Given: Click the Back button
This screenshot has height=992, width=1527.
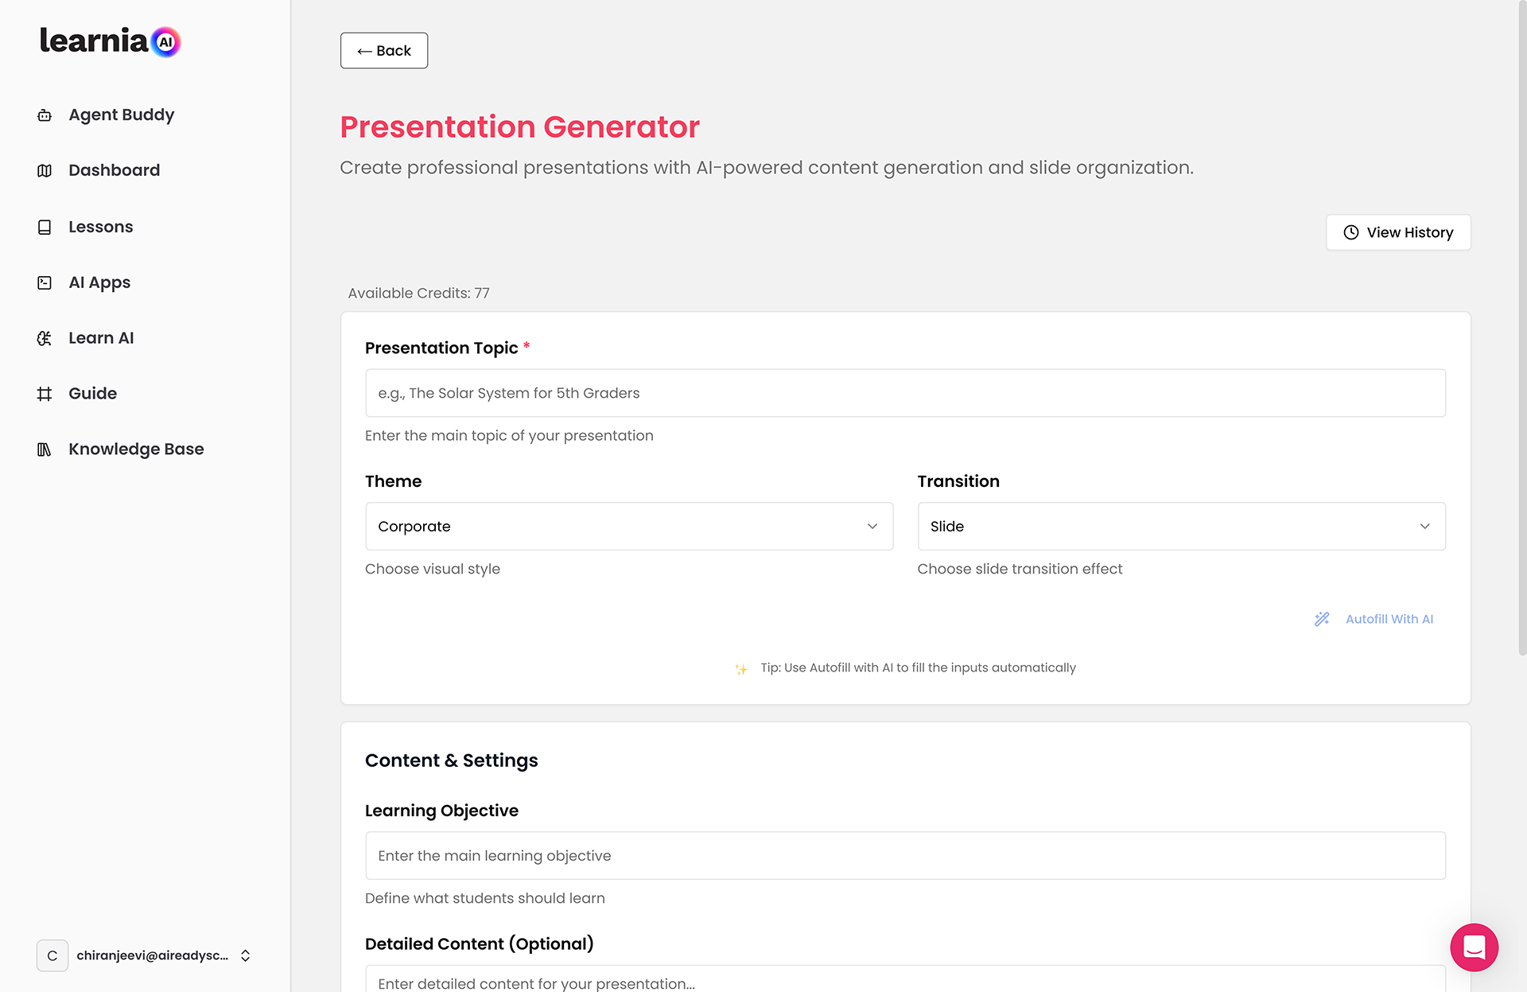Looking at the screenshot, I should coord(384,50).
